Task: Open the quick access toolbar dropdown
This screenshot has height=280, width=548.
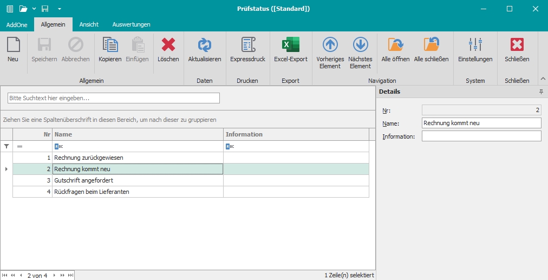Action: (60, 9)
